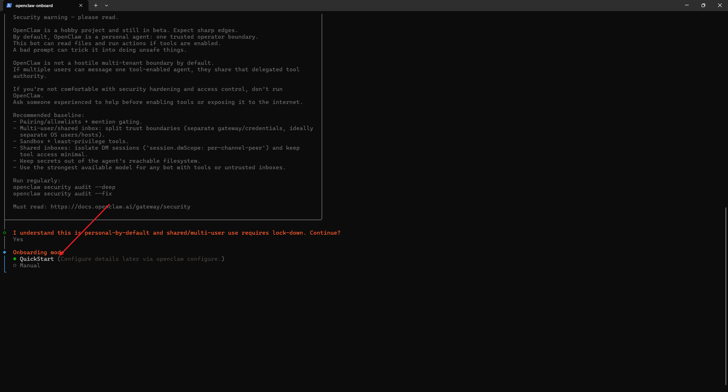Click green diamond marker beside Continue prompt
Screen dimensions: 728x392
(x=5, y=233)
